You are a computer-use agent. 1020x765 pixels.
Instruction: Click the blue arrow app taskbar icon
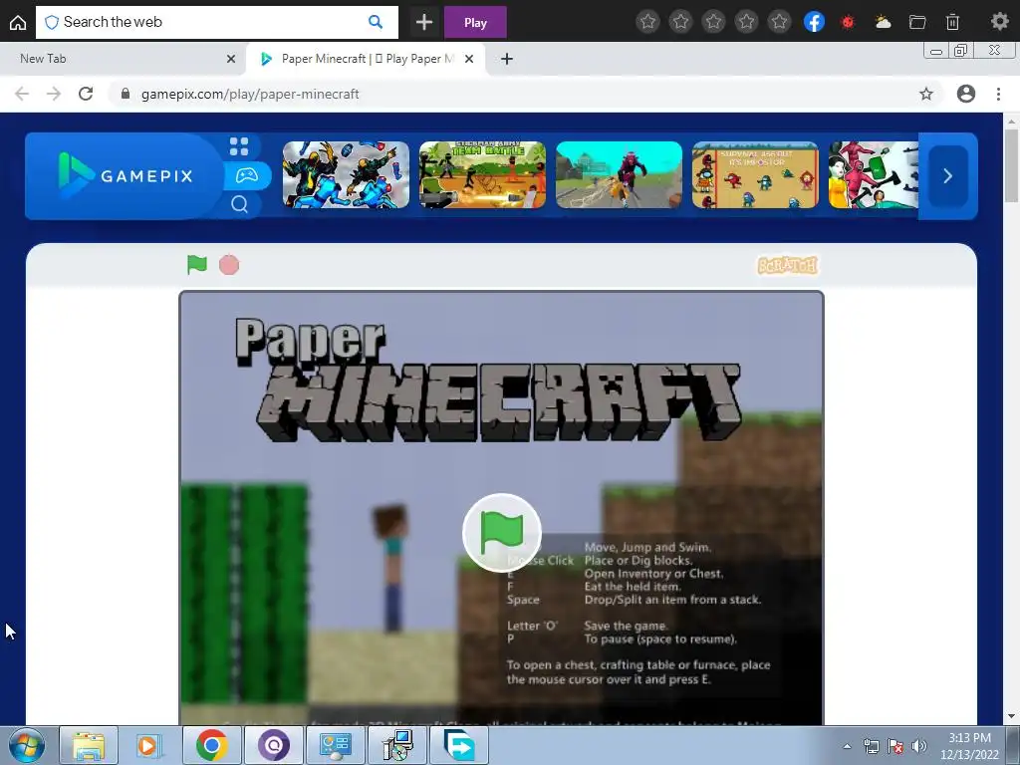pos(459,745)
